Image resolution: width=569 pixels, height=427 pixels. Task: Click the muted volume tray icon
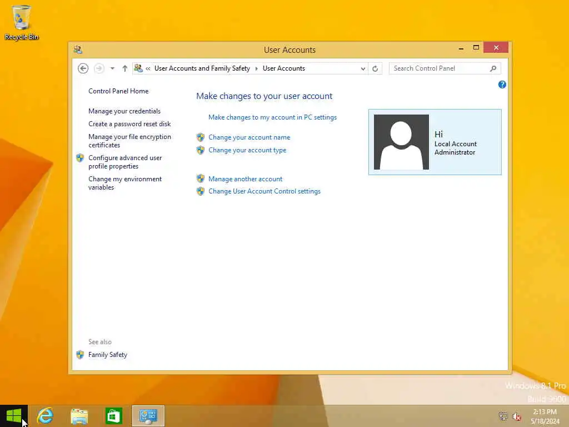tap(517, 416)
